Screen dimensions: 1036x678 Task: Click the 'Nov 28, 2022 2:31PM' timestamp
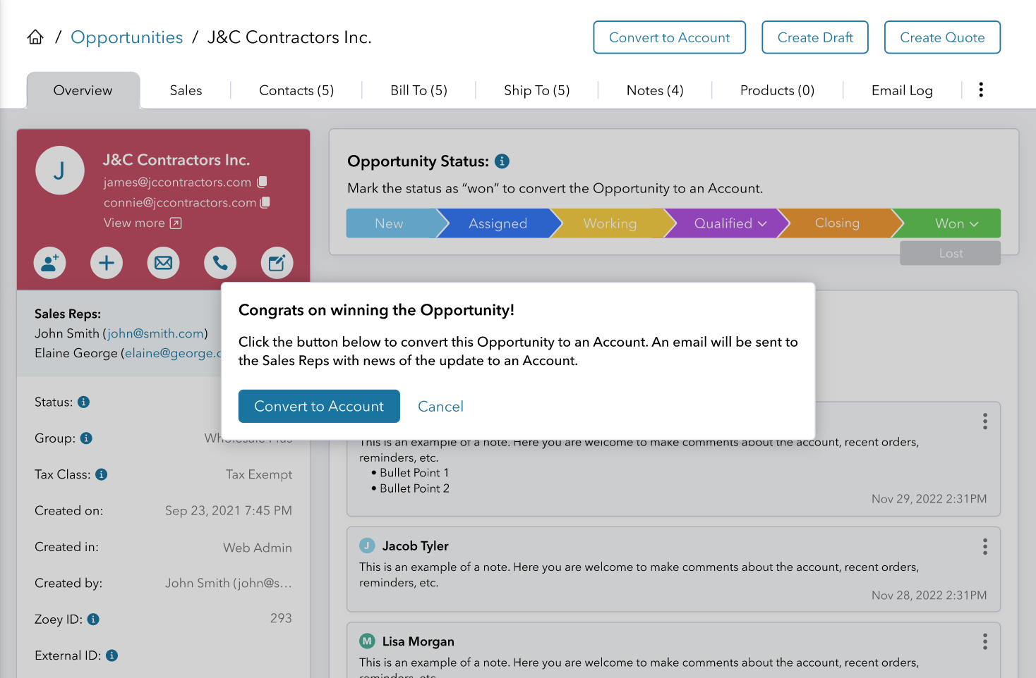point(929,596)
